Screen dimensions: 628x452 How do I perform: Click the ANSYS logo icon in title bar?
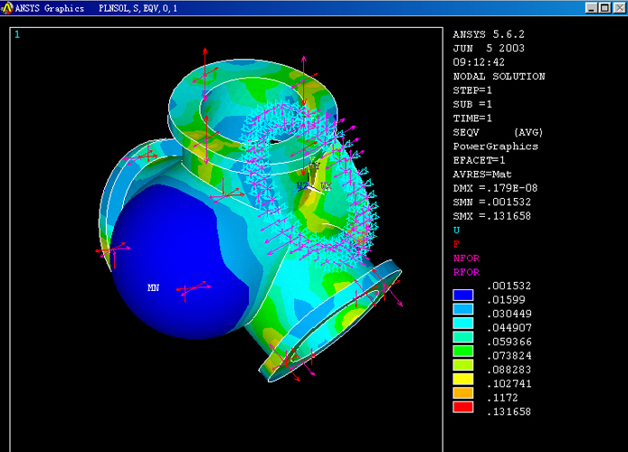tap(8, 8)
